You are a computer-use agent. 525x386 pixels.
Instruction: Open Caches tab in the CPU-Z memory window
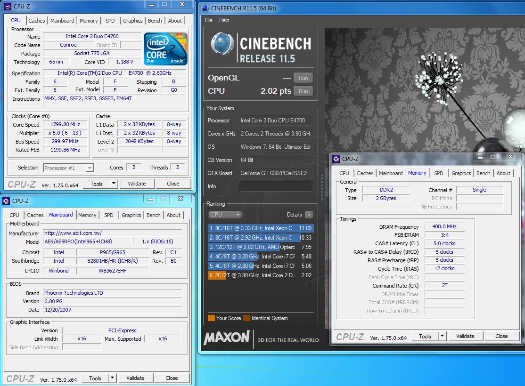(365, 173)
